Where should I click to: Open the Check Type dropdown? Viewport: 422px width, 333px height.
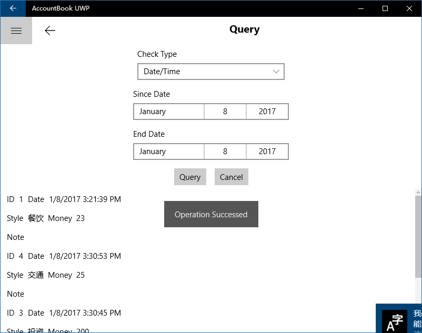click(x=210, y=72)
